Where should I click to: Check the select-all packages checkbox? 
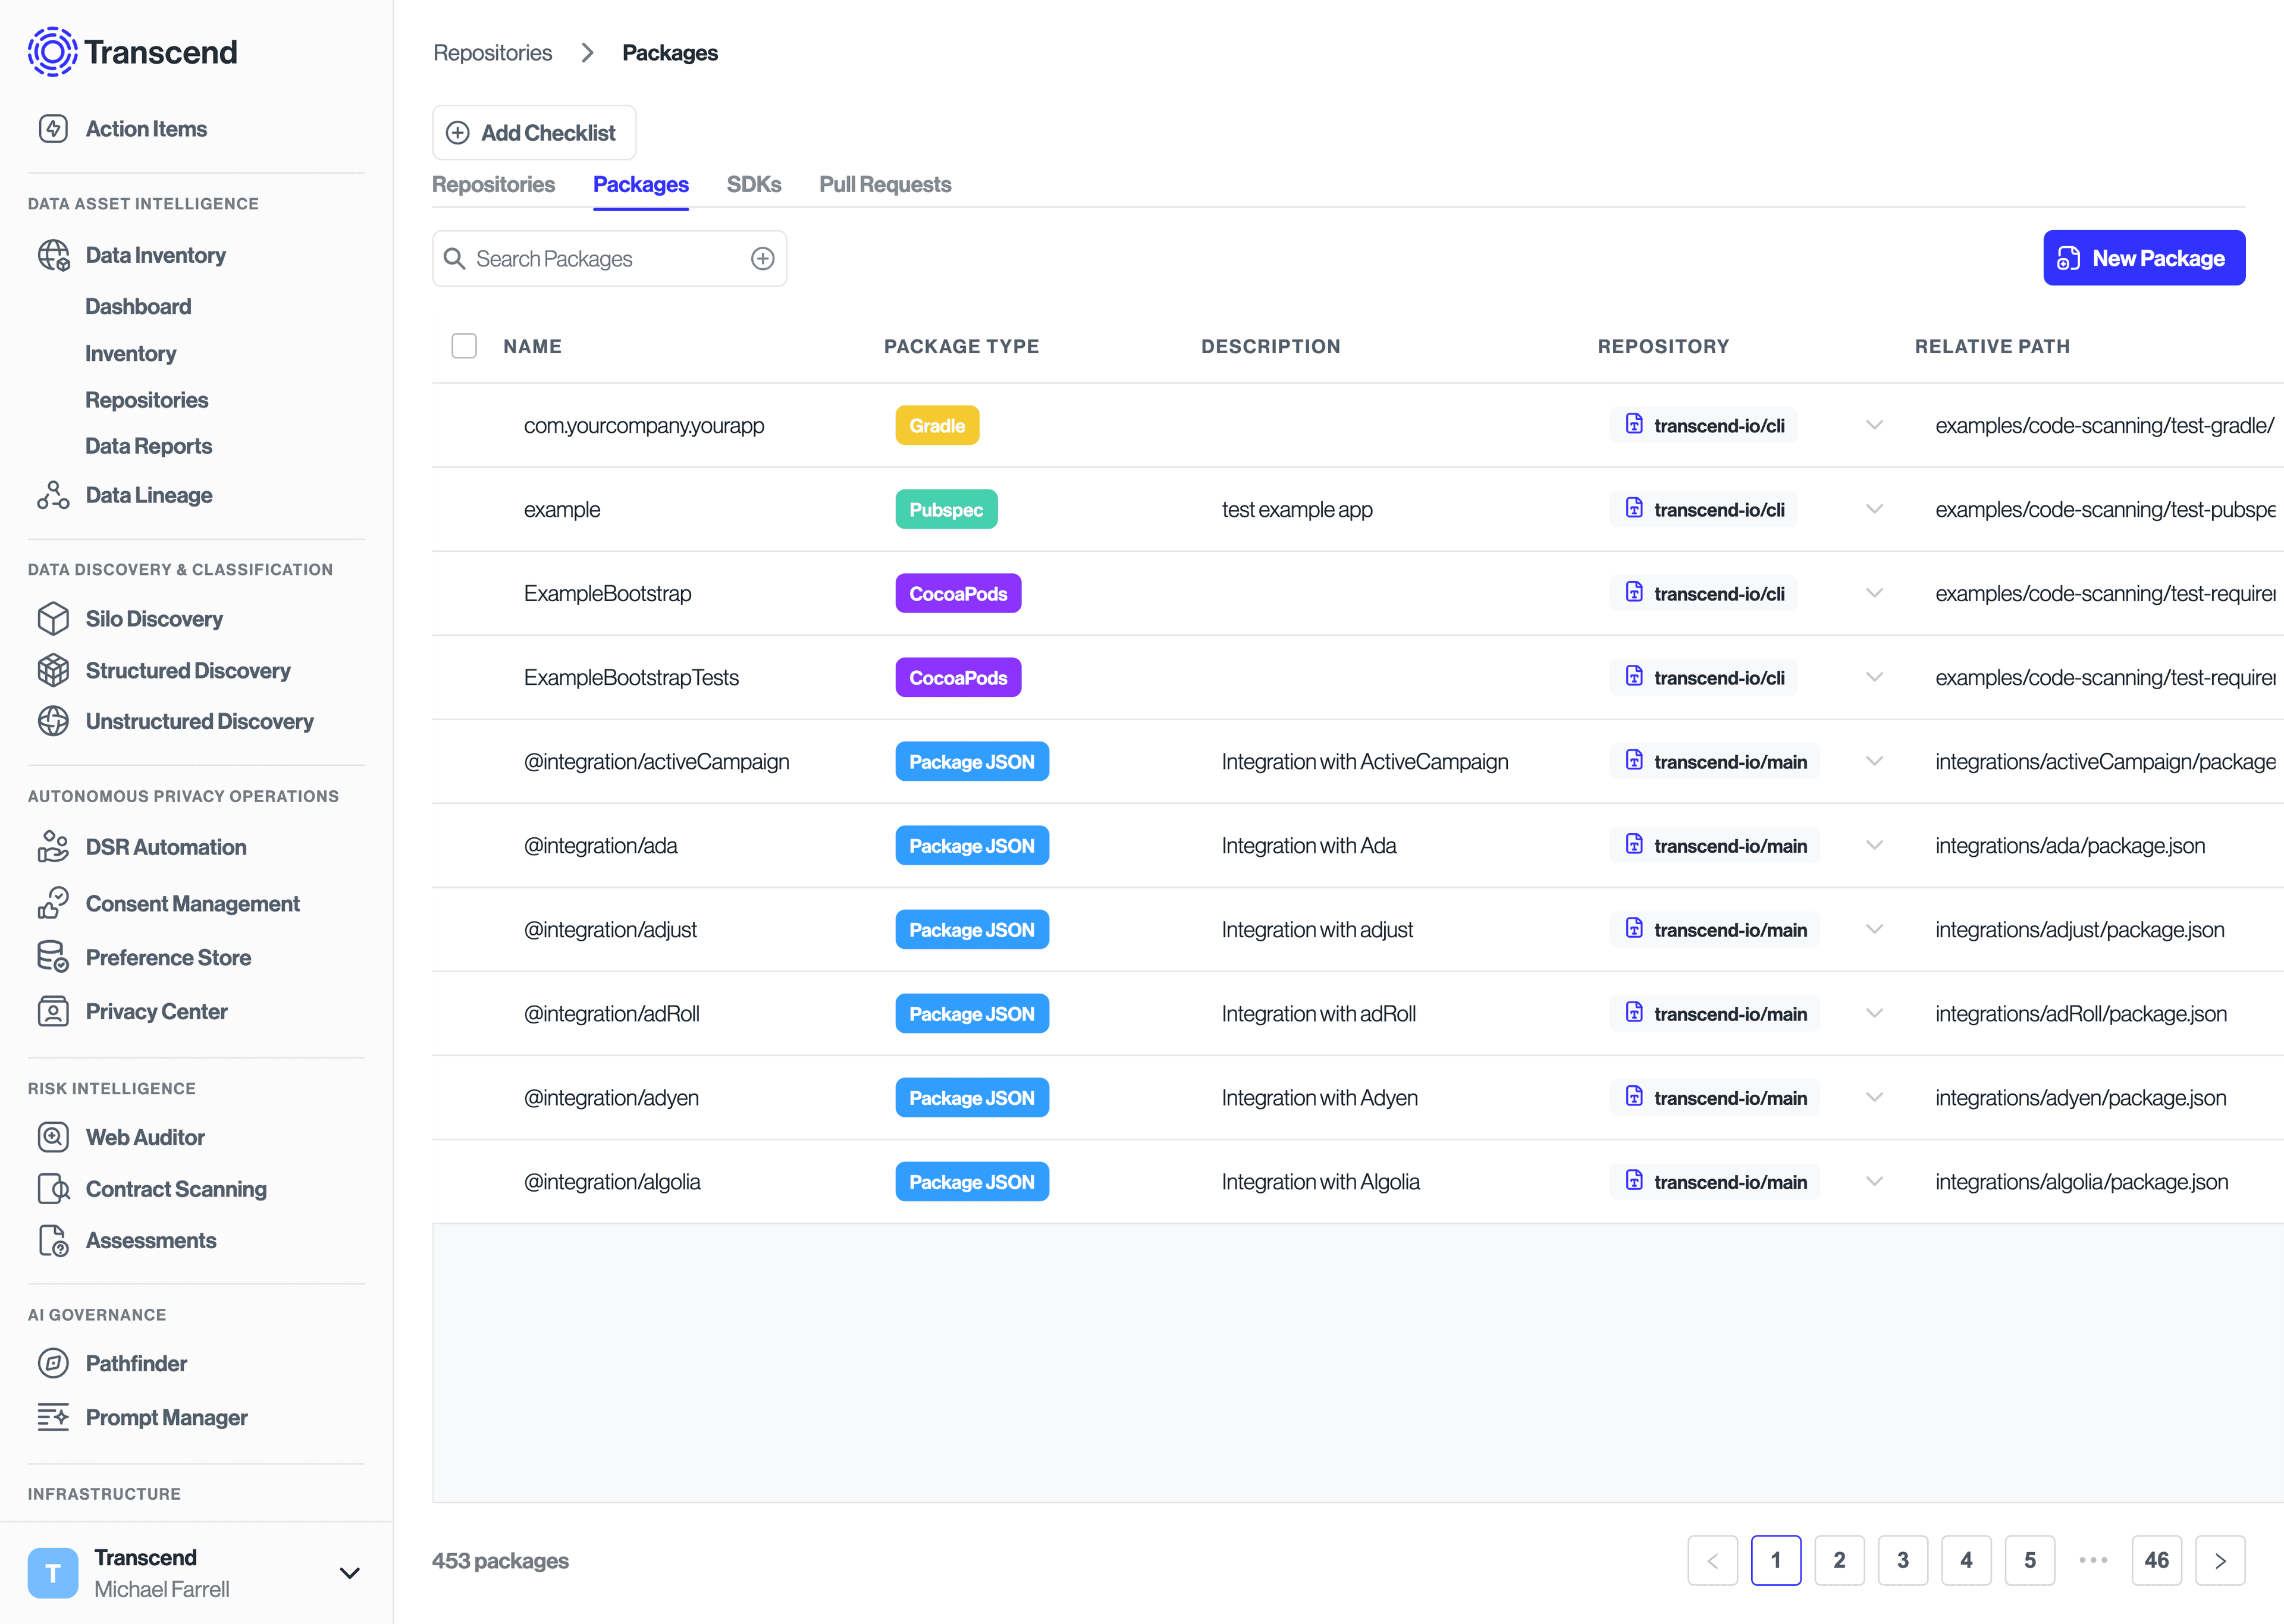coord(464,346)
